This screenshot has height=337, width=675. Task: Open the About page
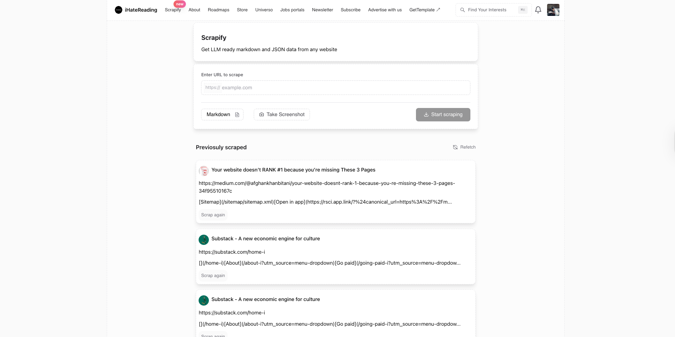click(x=194, y=10)
